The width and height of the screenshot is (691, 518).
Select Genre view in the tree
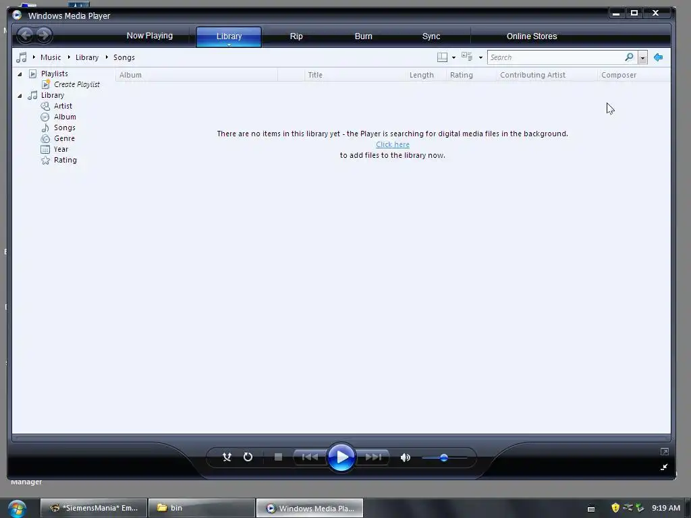(x=64, y=138)
